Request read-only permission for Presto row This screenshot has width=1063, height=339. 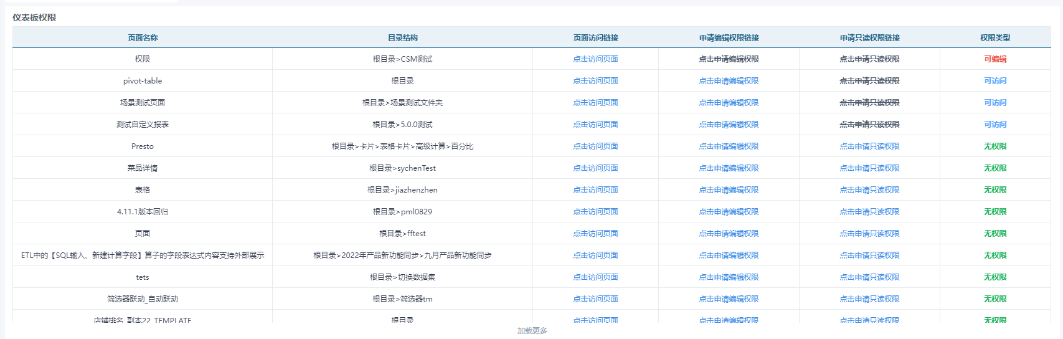point(869,146)
